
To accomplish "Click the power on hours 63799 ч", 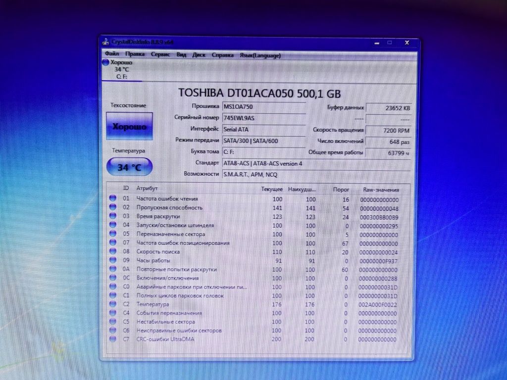I will click(x=388, y=153).
